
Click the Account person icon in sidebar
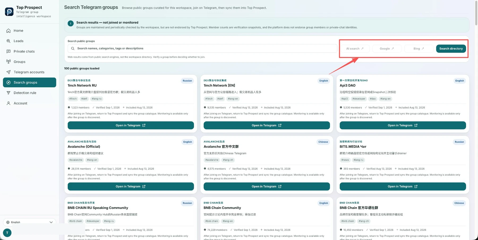coord(8,103)
